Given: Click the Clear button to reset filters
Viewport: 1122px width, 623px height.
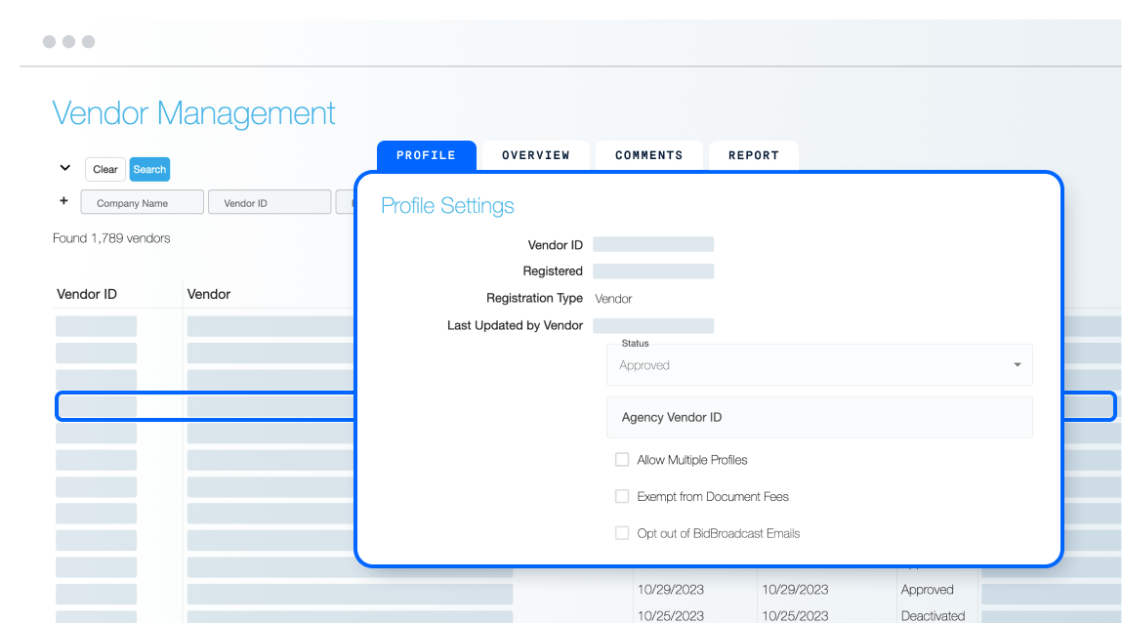Looking at the screenshot, I should (104, 169).
